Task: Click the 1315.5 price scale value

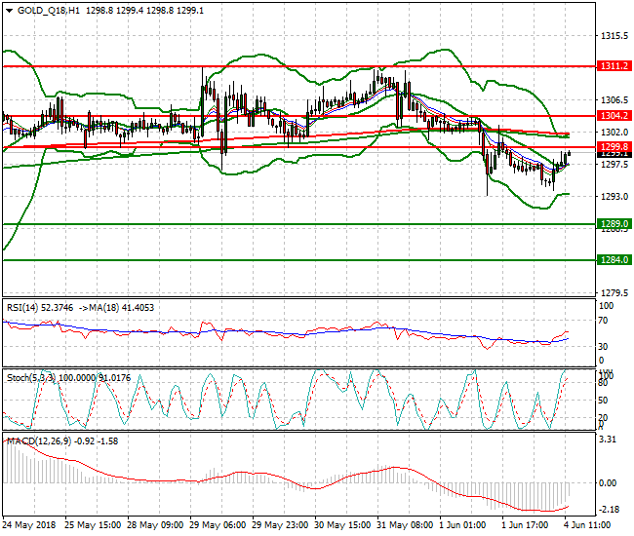Action: click(614, 36)
